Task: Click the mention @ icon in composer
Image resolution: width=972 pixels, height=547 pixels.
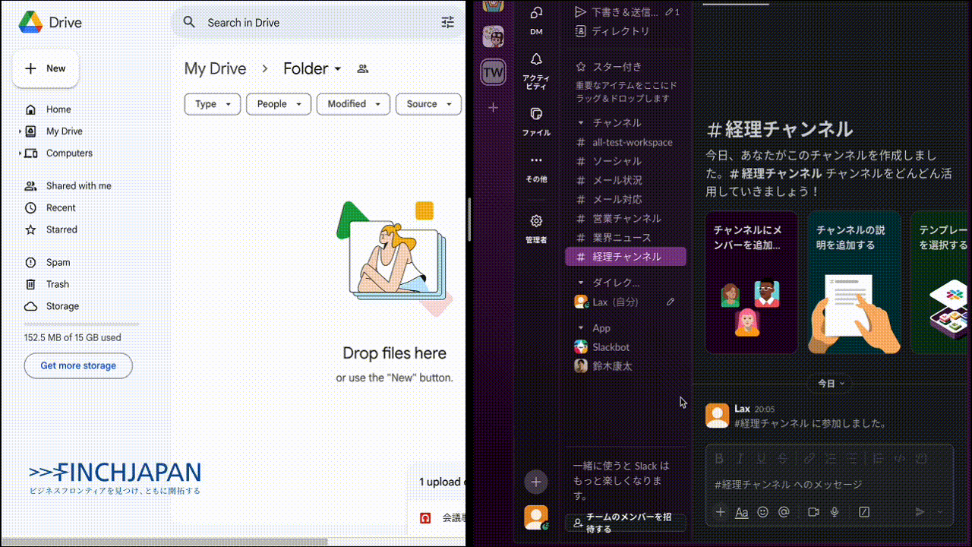Action: [x=784, y=512]
